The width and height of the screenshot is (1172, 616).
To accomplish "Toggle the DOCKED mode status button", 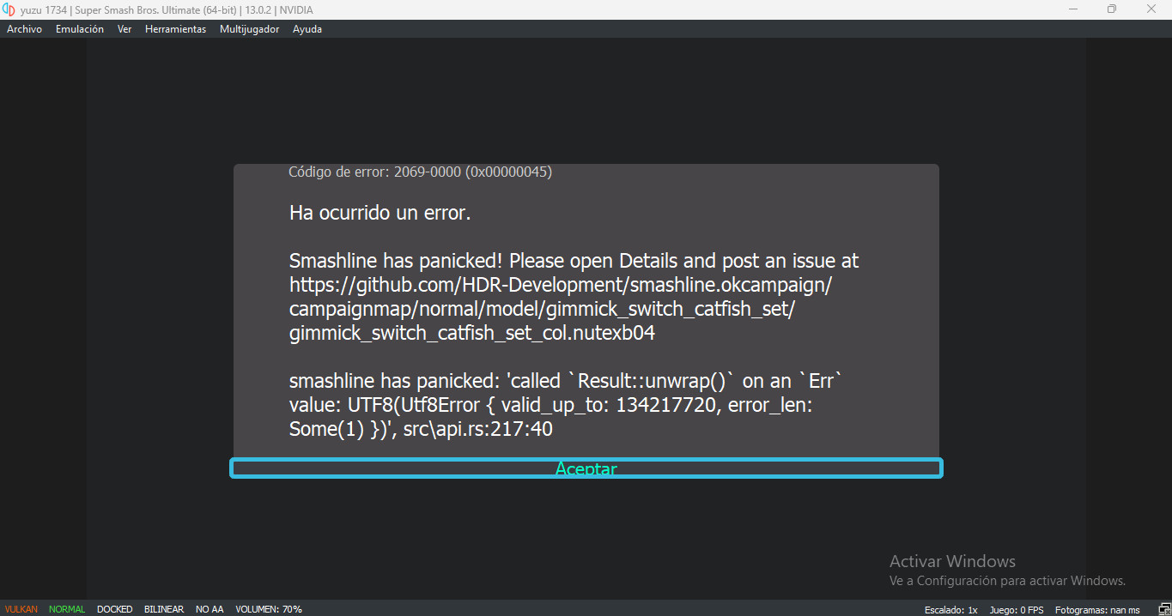I will [x=115, y=609].
